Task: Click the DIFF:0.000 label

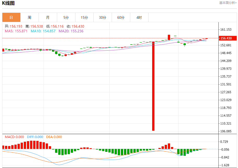Action: click(x=35, y=137)
